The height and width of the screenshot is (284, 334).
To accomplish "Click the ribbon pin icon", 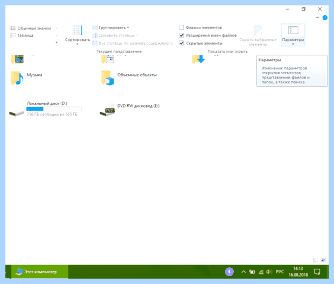I will coord(317,17).
